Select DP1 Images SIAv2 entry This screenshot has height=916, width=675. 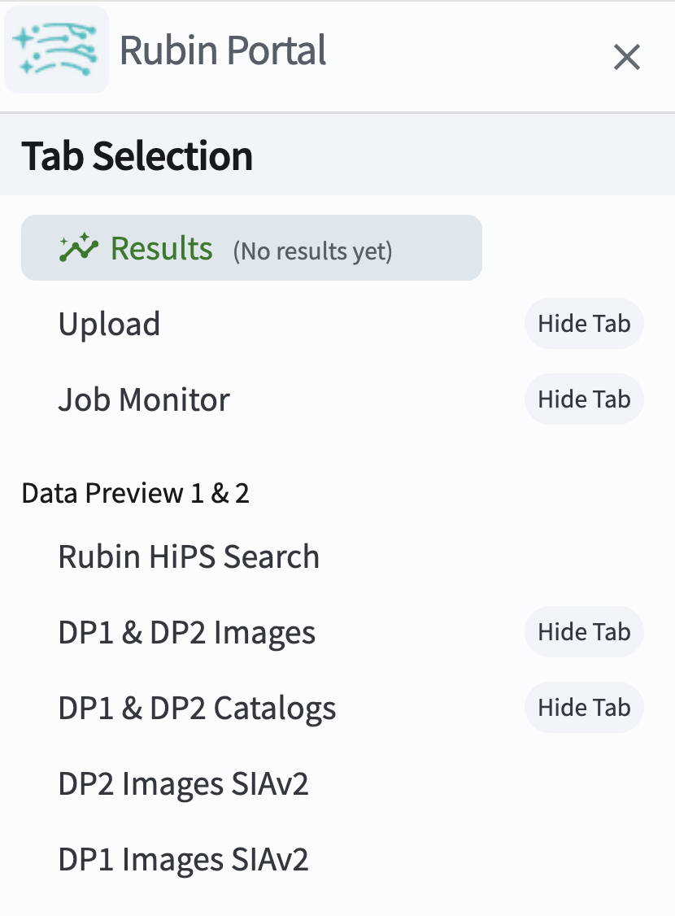pyautogui.click(x=183, y=859)
